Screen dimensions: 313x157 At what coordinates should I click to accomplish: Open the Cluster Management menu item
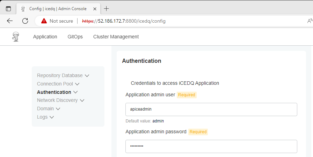tap(116, 37)
